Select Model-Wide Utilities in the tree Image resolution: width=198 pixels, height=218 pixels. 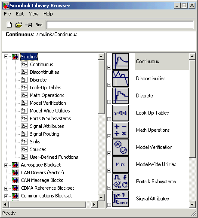tap(50, 111)
